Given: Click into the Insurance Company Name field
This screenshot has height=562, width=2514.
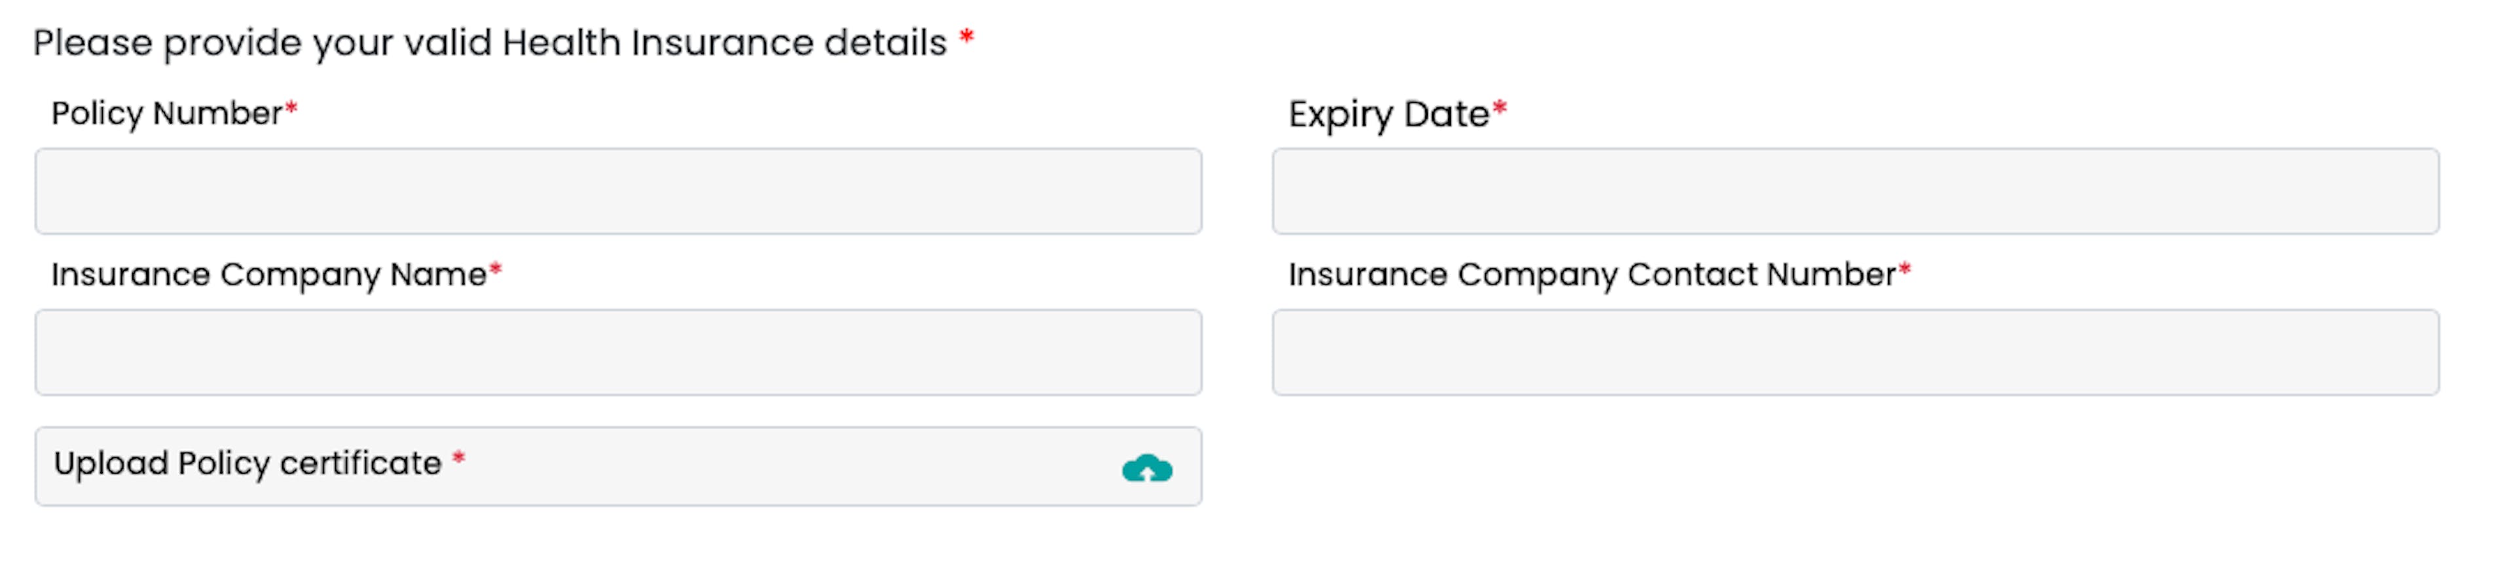Looking at the screenshot, I should point(619,352).
